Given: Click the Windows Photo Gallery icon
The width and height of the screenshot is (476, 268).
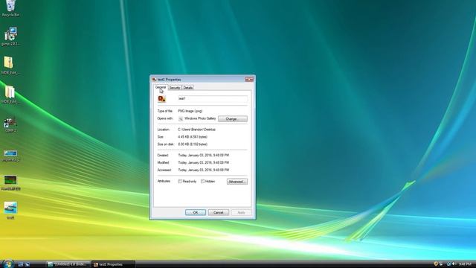Looking at the screenshot, I should coord(181,119).
